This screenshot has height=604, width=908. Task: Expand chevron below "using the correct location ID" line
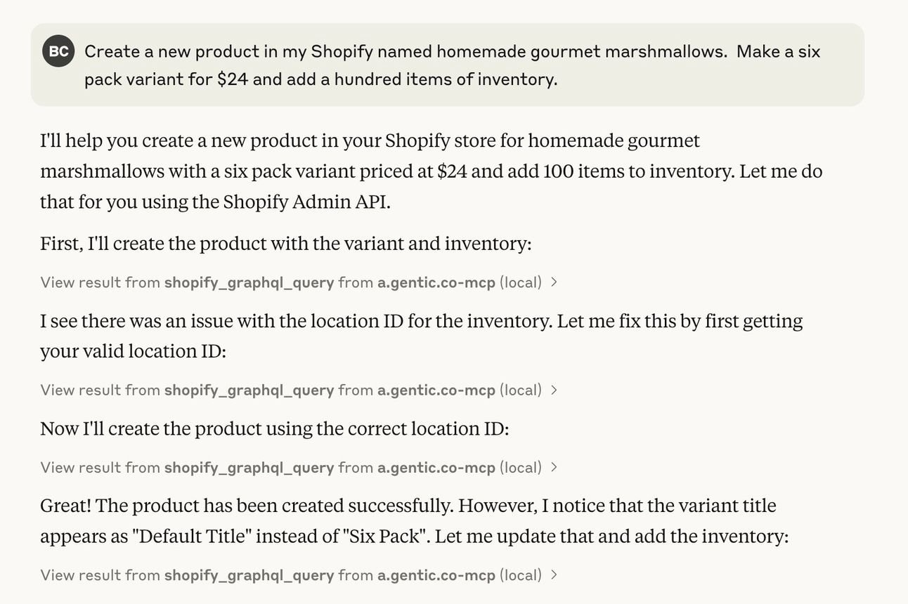tap(554, 467)
